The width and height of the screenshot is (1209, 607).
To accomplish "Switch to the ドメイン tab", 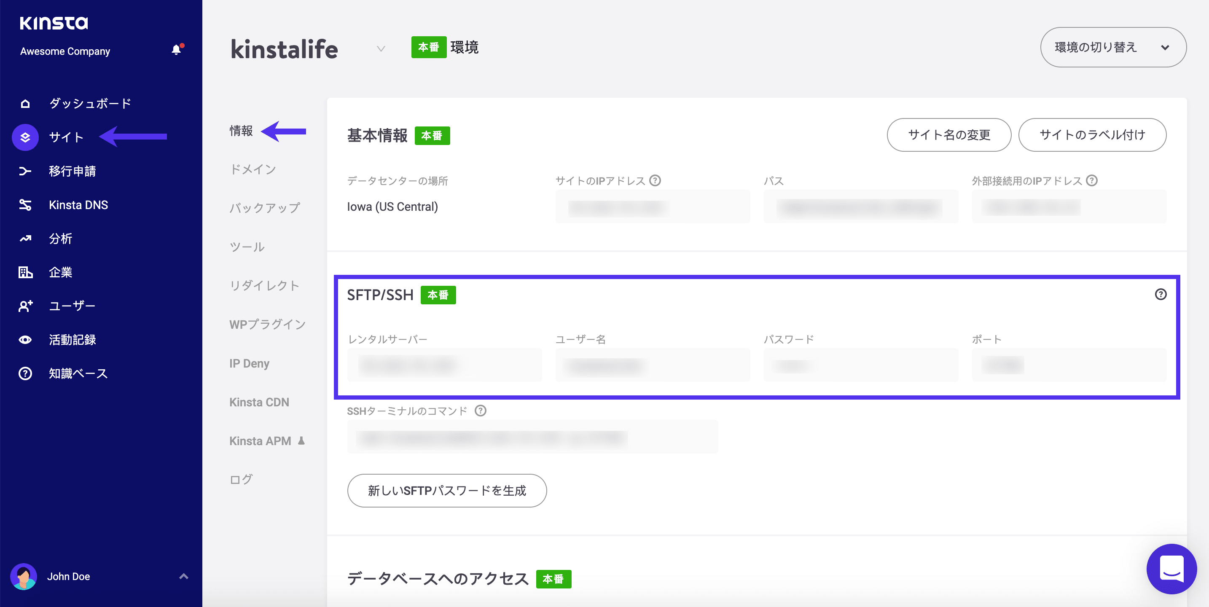I will (253, 169).
